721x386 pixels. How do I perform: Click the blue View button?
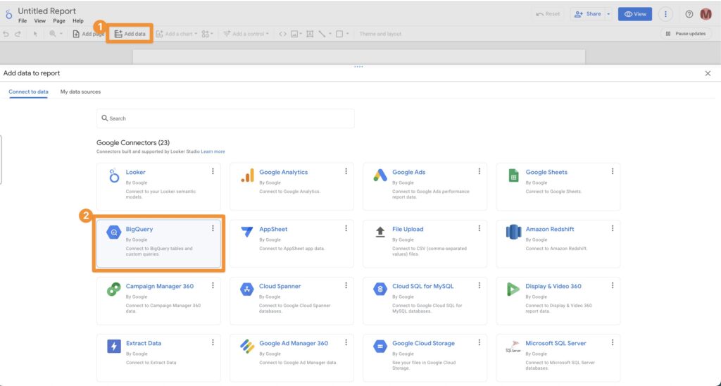coord(635,14)
